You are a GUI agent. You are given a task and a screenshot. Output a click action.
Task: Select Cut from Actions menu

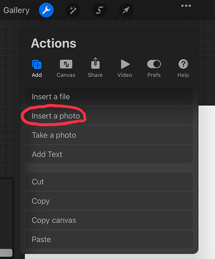point(109,182)
